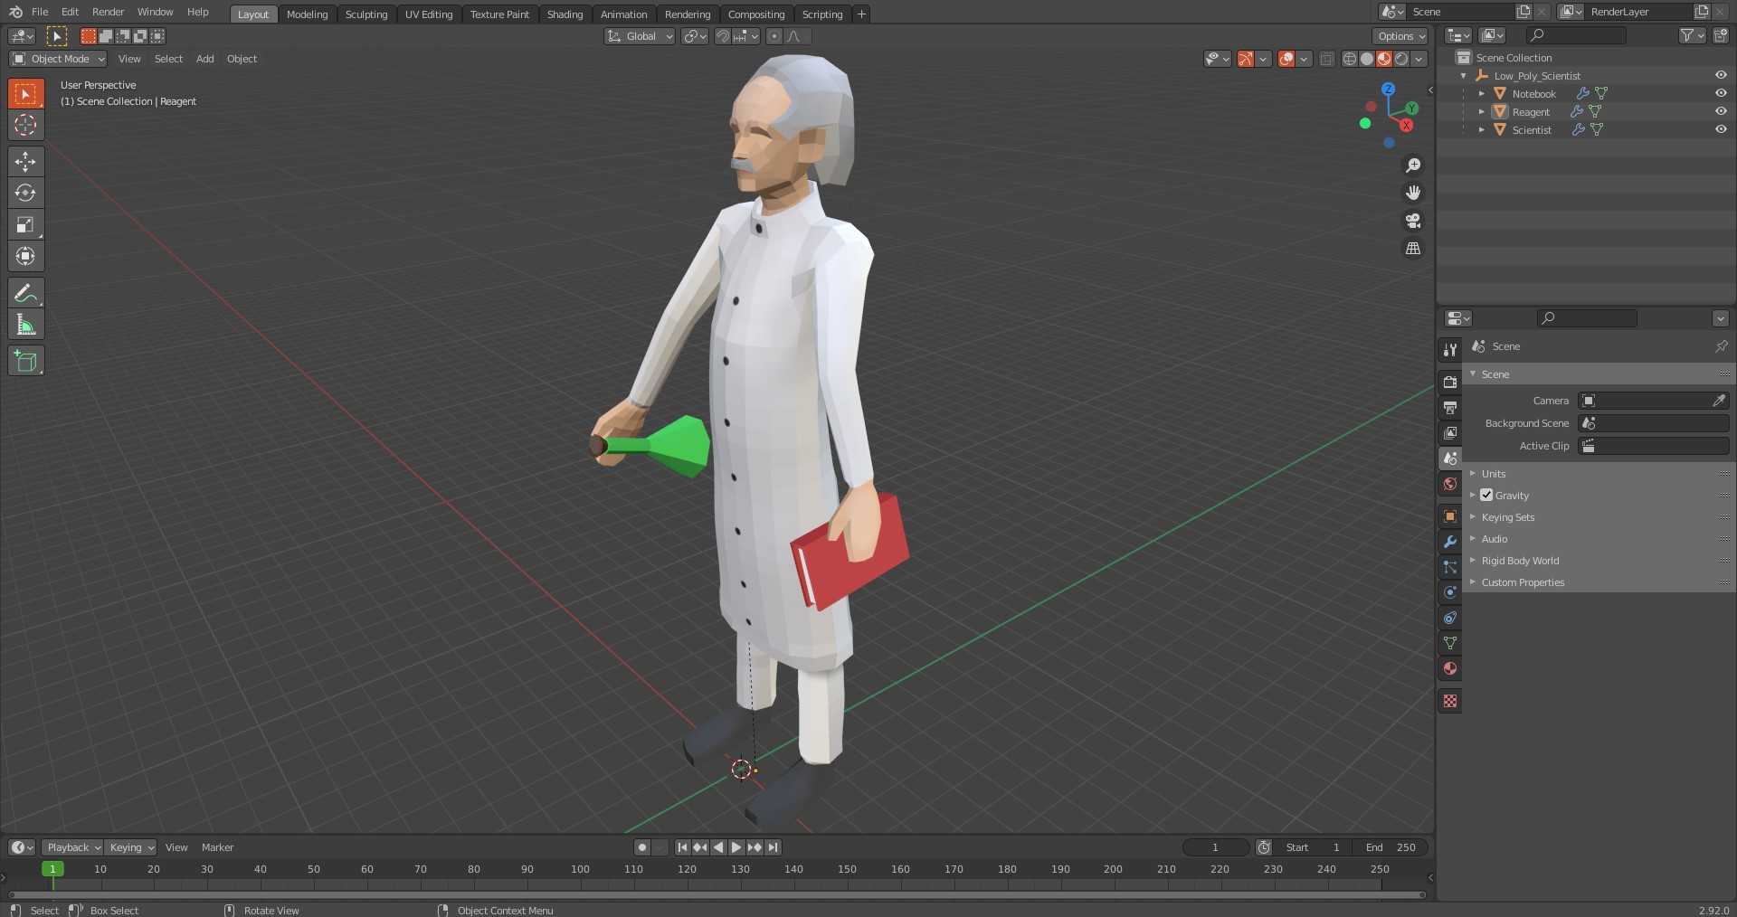Open the Playback dropdown
The image size is (1737, 917).
72,847
